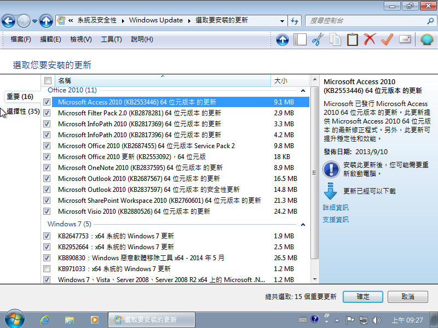Open the dropdown arrow after Windows Update

(189, 21)
